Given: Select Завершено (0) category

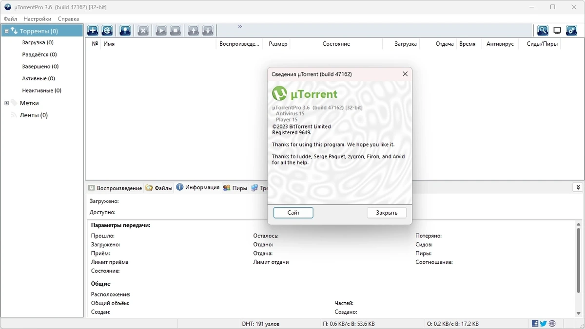Looking at the screenshot, I should (x=40, y=67).
